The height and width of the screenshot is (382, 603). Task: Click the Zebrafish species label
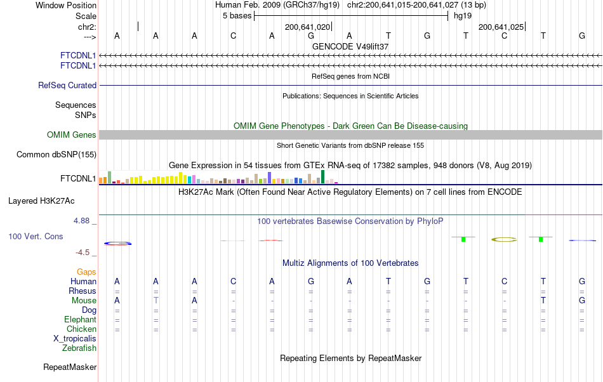79,348
